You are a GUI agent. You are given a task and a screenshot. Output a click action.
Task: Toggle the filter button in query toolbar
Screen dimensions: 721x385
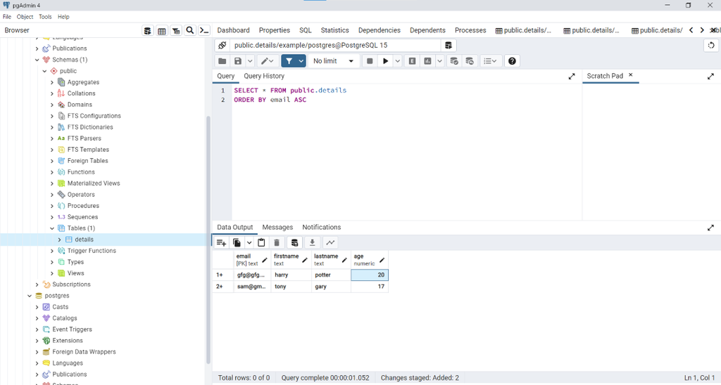click(289, 61)
